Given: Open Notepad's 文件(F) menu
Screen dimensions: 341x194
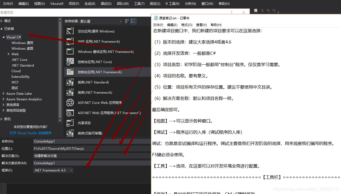Looking at the screenshot, I should [x=158, y=25].
